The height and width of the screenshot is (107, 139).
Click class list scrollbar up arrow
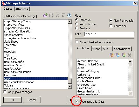pyautogui.click(x=70, y=22)
